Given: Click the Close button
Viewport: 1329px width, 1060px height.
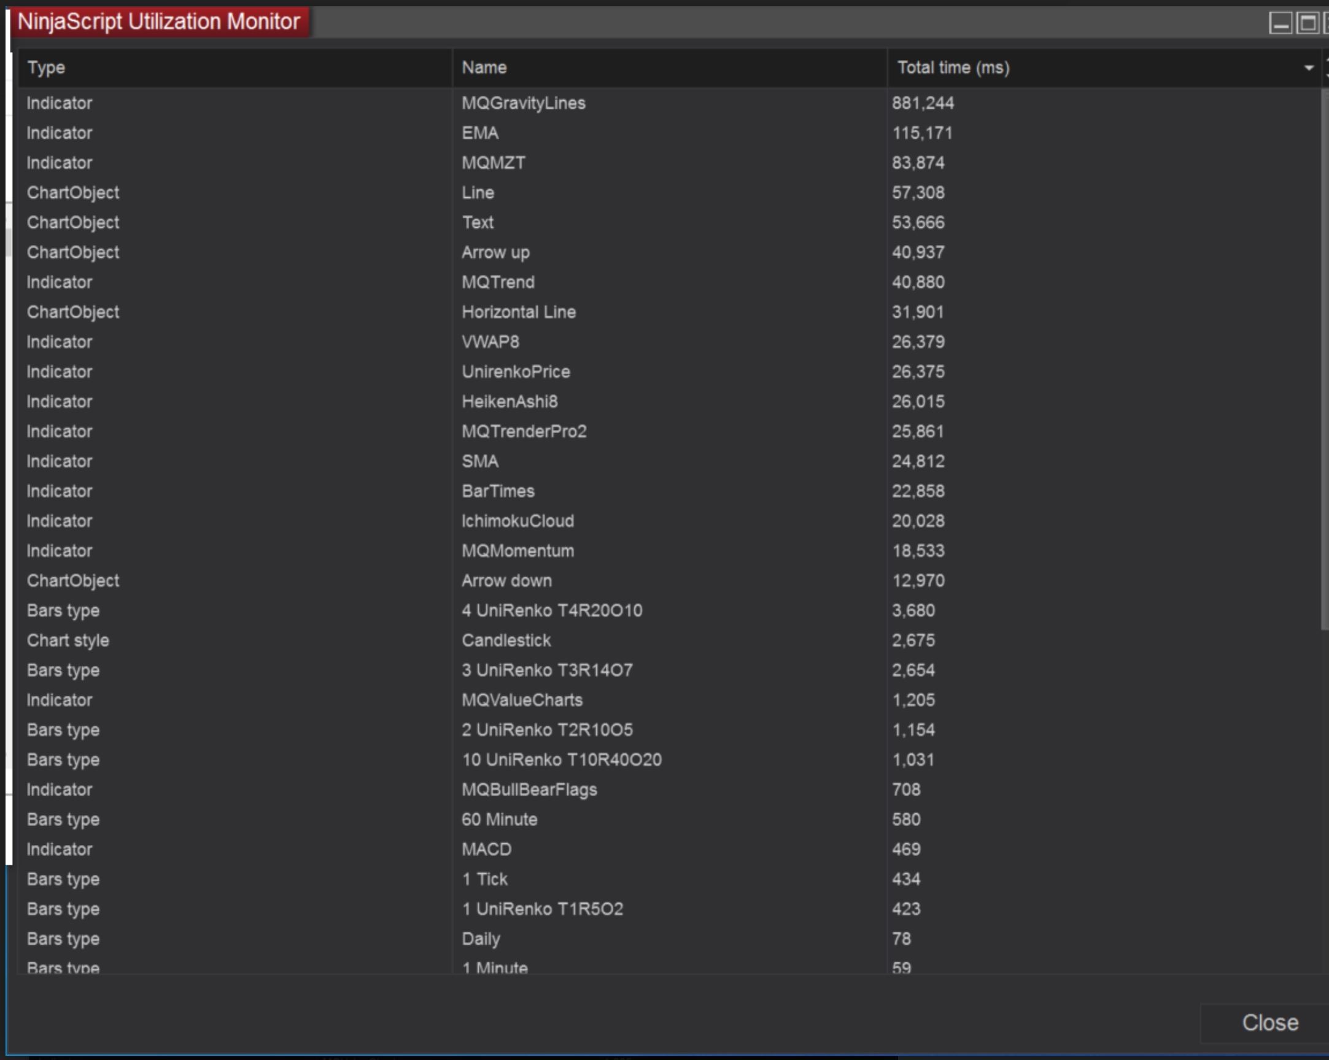Looking at the screenshot, I should point(1269,1023).
